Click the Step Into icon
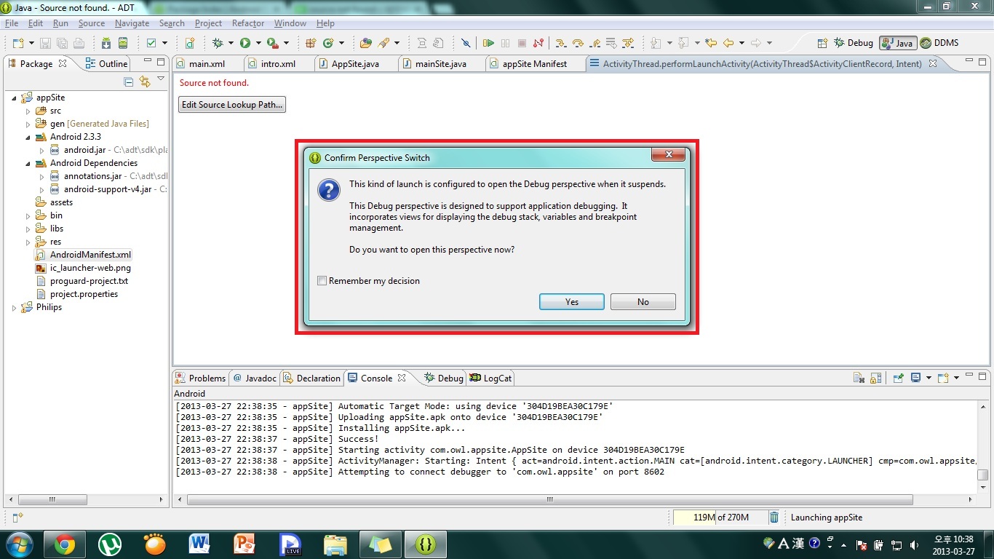This screenshot has width=994, height=559. tap(561, 43)
